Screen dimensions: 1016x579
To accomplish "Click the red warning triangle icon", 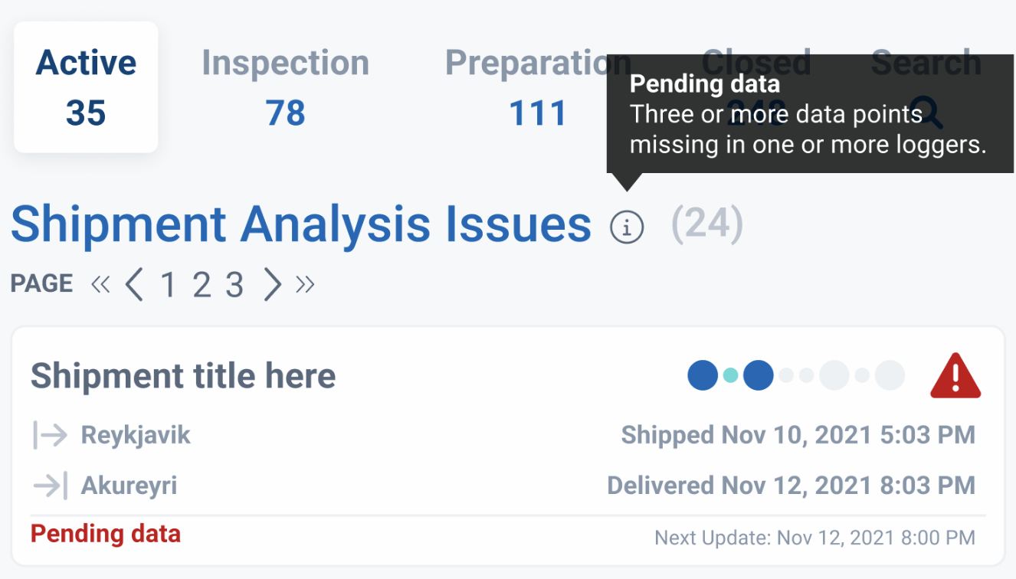I will click(955, 377).
